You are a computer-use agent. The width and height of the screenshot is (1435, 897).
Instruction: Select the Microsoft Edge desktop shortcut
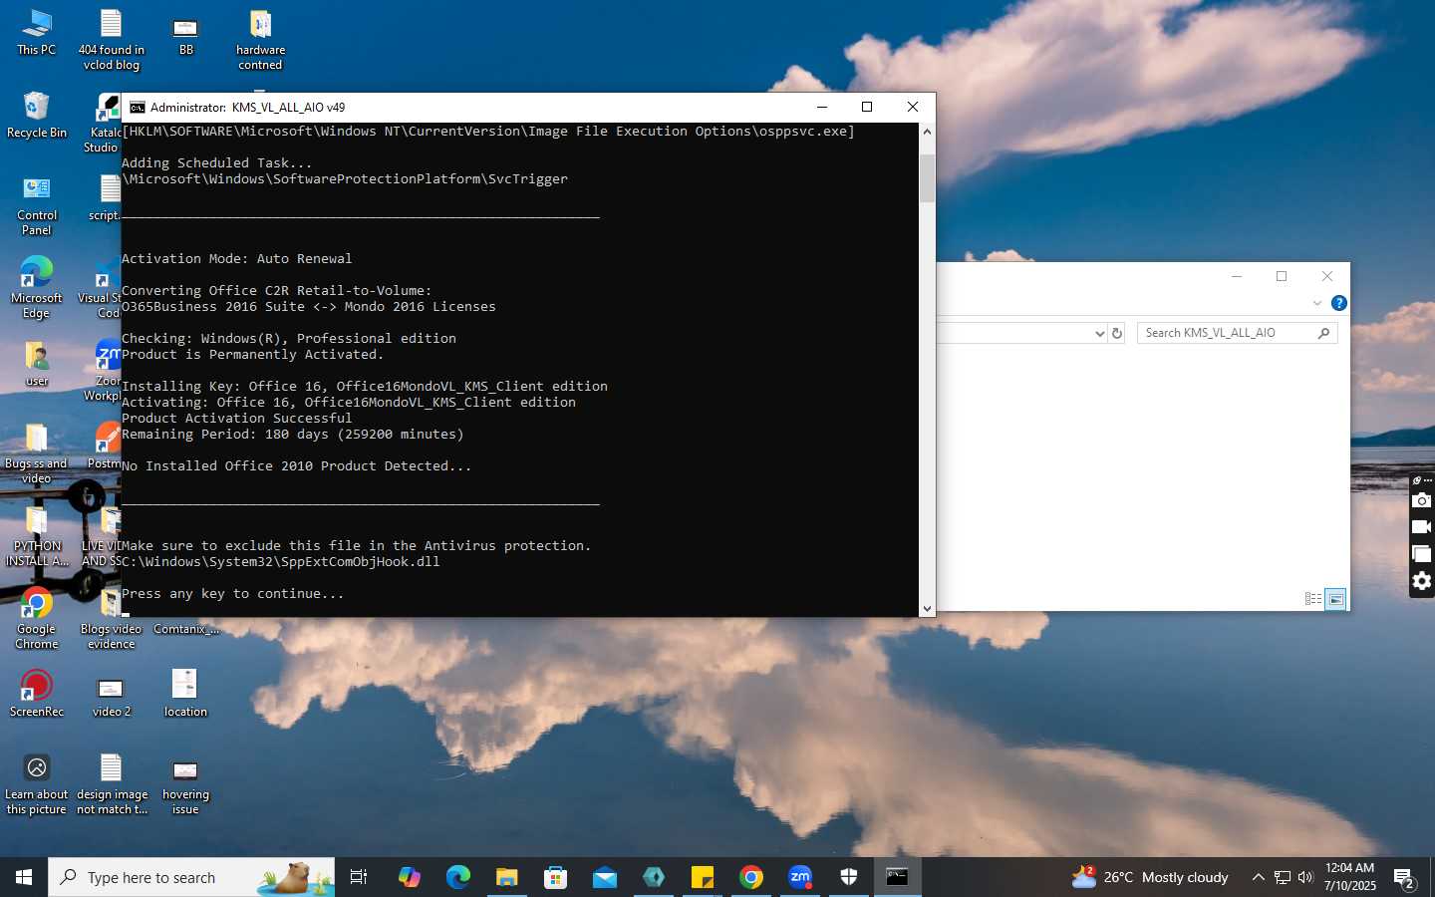coord(37,288)
